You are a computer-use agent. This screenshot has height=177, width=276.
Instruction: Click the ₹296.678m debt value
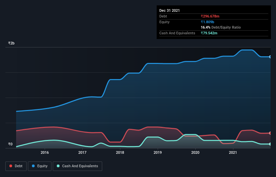pos(210,16)
